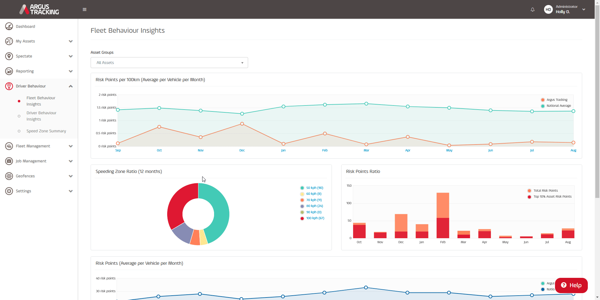Open the Fleet Management menu label
The width and height of the screenshot is (600, 300).
[x=33, y=146]
